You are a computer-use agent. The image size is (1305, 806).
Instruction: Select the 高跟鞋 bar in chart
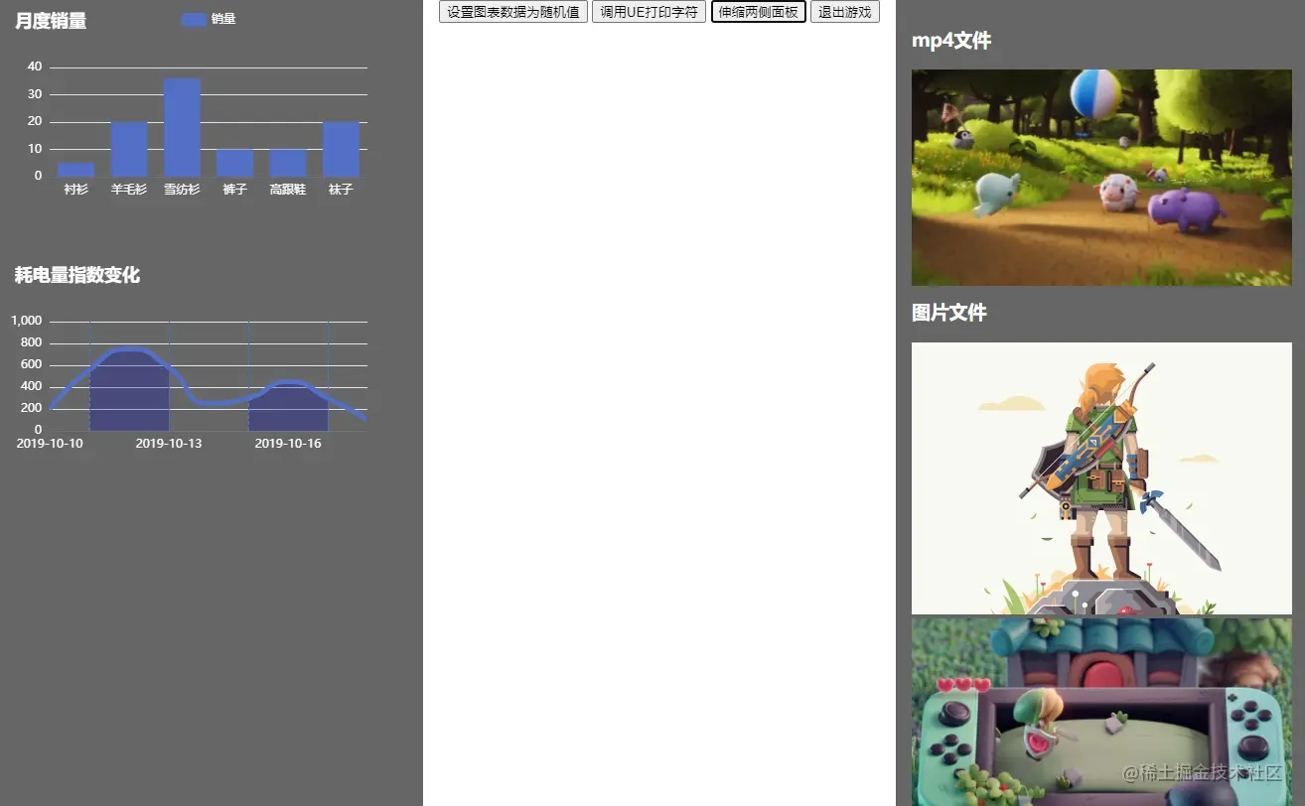[288, 163]
